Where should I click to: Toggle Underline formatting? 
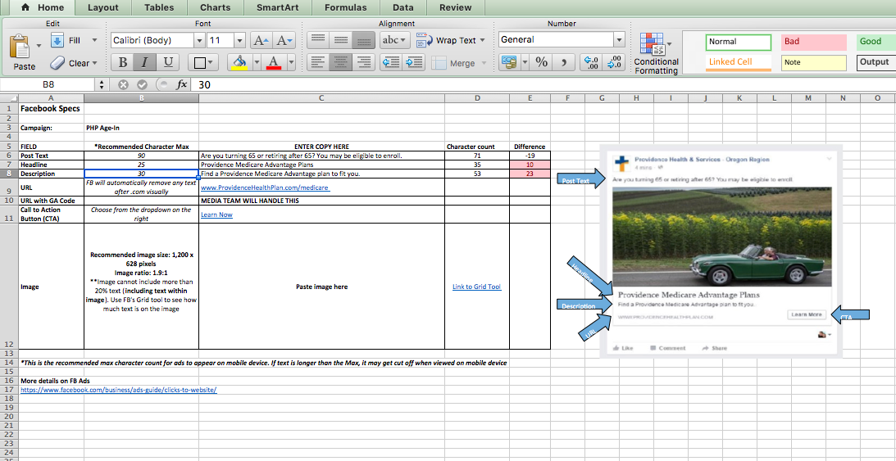tap(167, 62)
